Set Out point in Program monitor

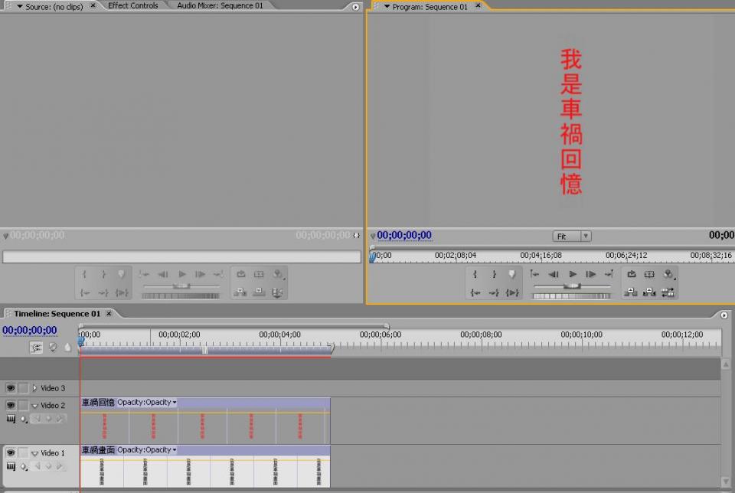tap(494, 275)
